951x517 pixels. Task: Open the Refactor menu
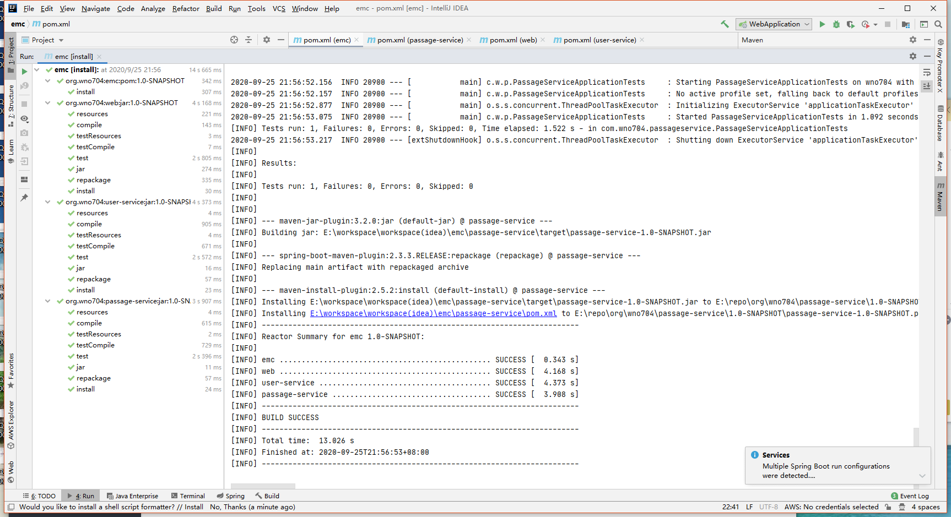coord(185,8)
